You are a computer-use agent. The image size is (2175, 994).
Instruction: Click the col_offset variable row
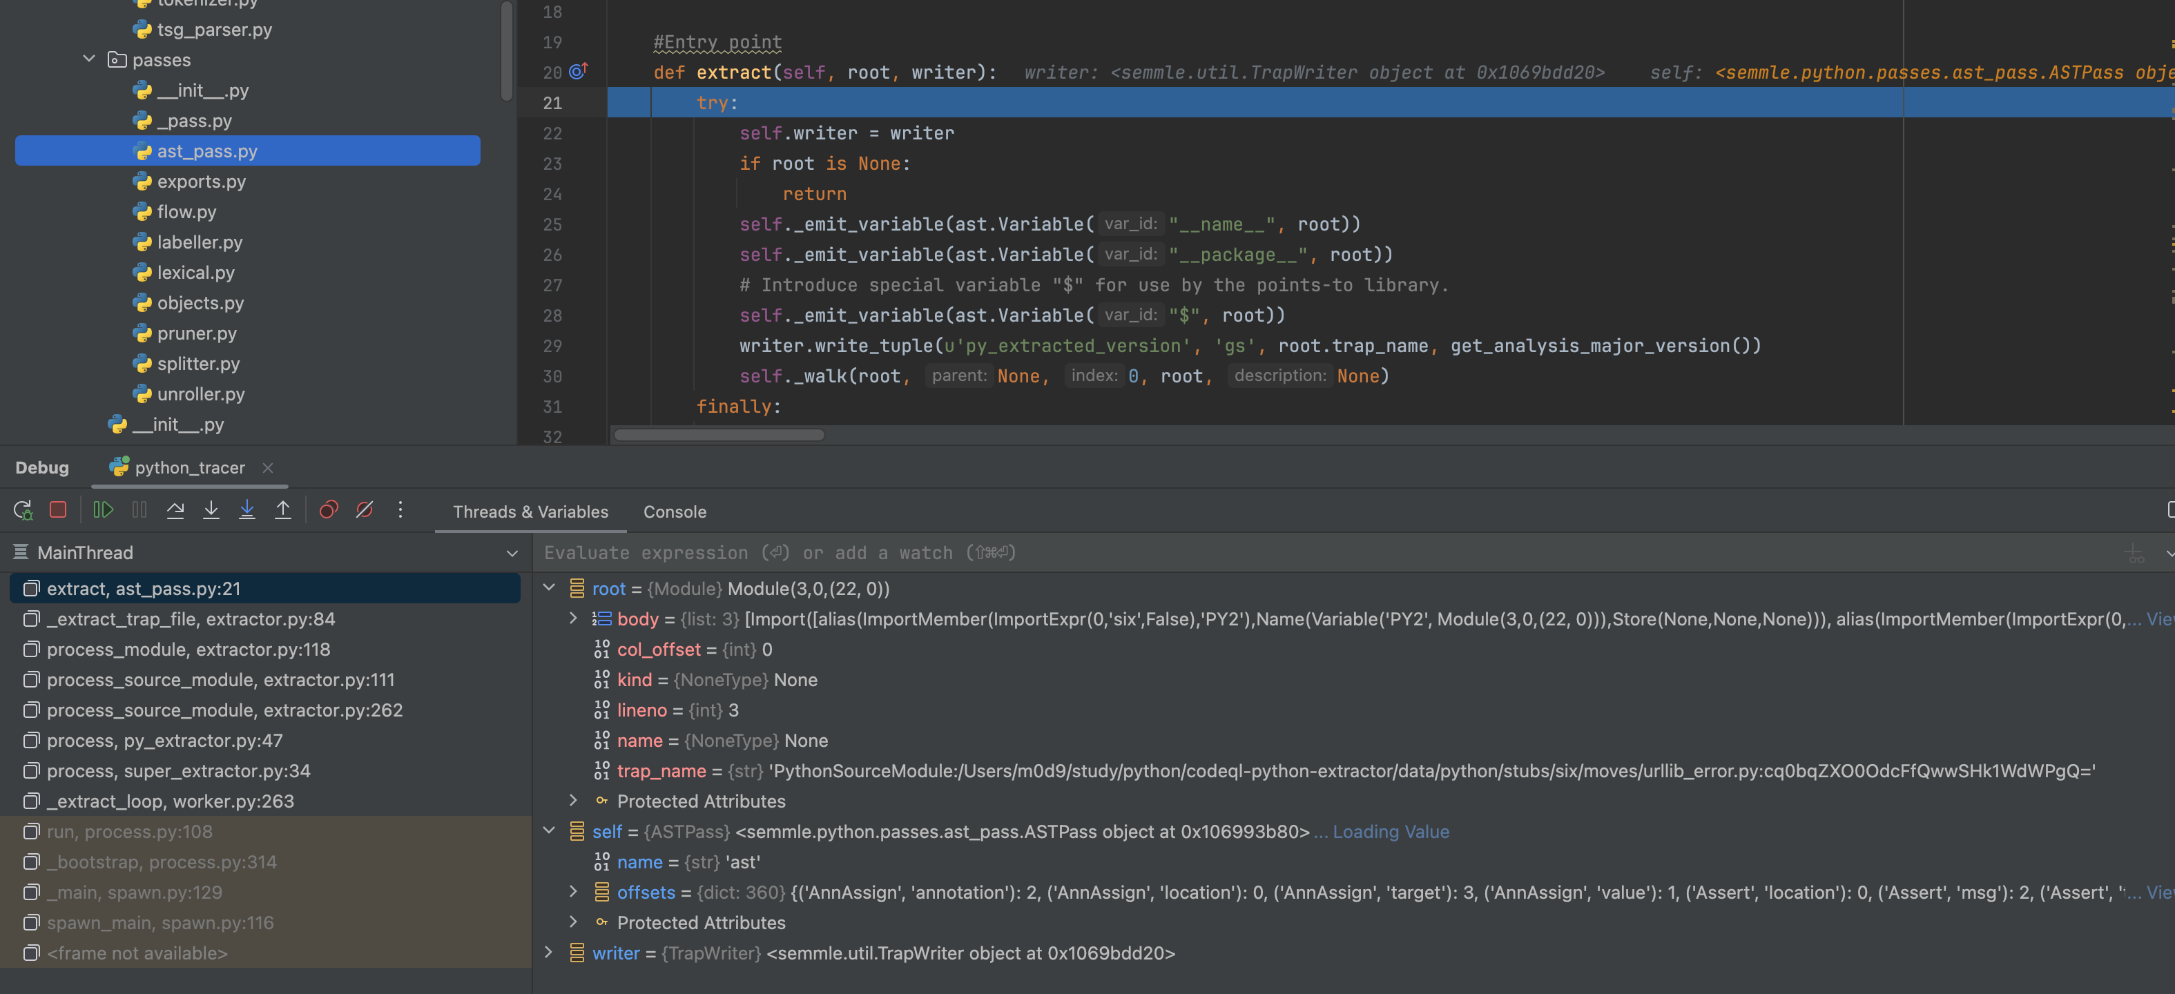[x=682, y=650]
